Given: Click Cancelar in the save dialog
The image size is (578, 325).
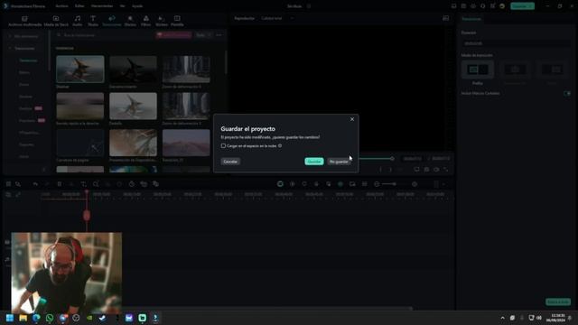Looking at the screenshot, I should click(x=230, y=162).
